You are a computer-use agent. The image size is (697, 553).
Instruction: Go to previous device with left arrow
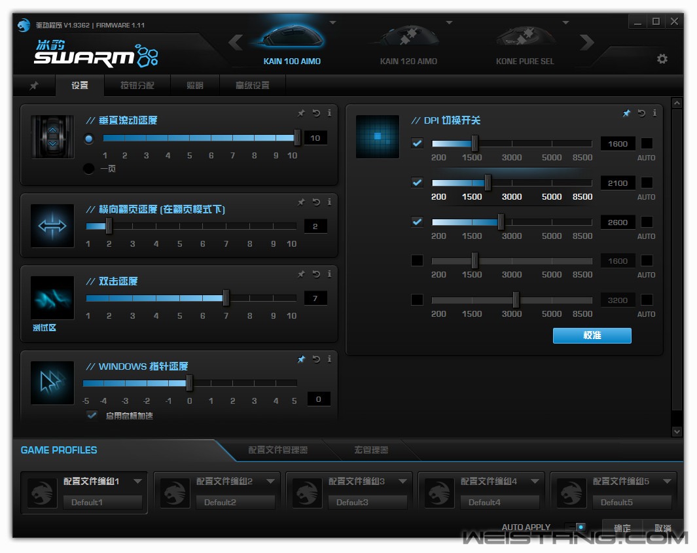[x=236, y=43]
